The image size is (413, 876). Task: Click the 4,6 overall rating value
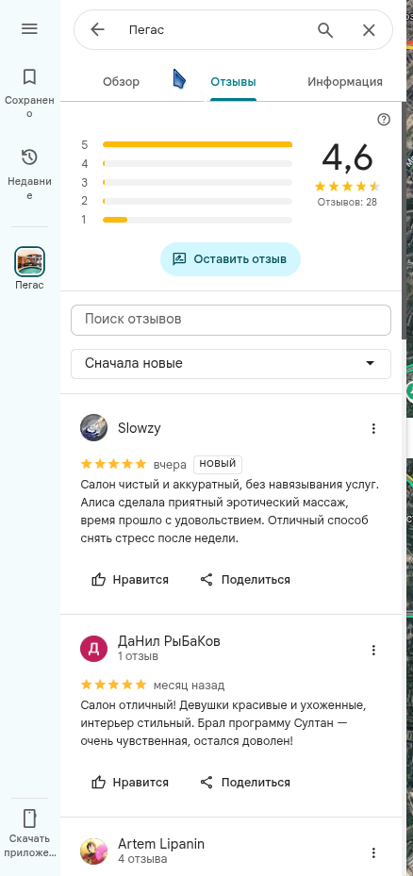point(347,157)
